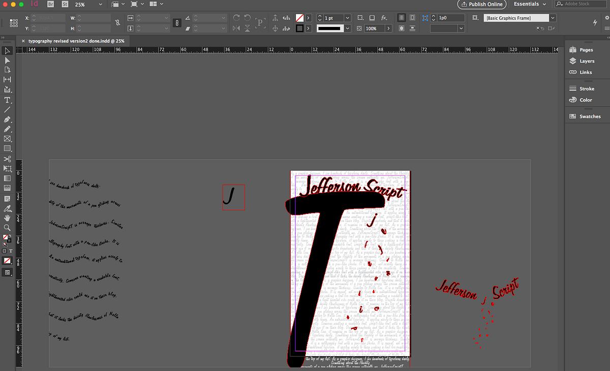Click the Publish Online button
This screenshot has width=610, height=371.
481,4
